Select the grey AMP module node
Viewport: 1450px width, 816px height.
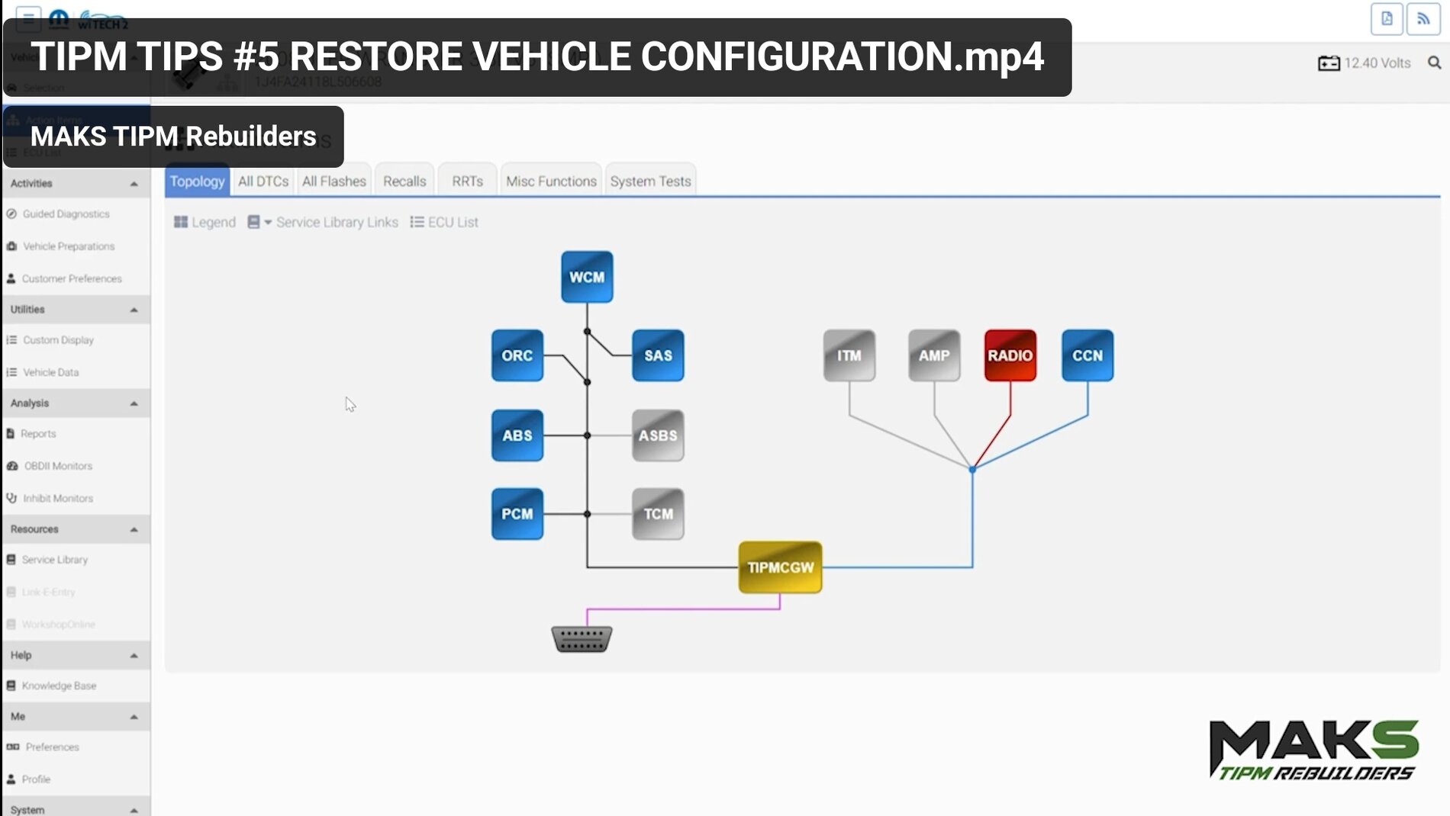[934, 355]
